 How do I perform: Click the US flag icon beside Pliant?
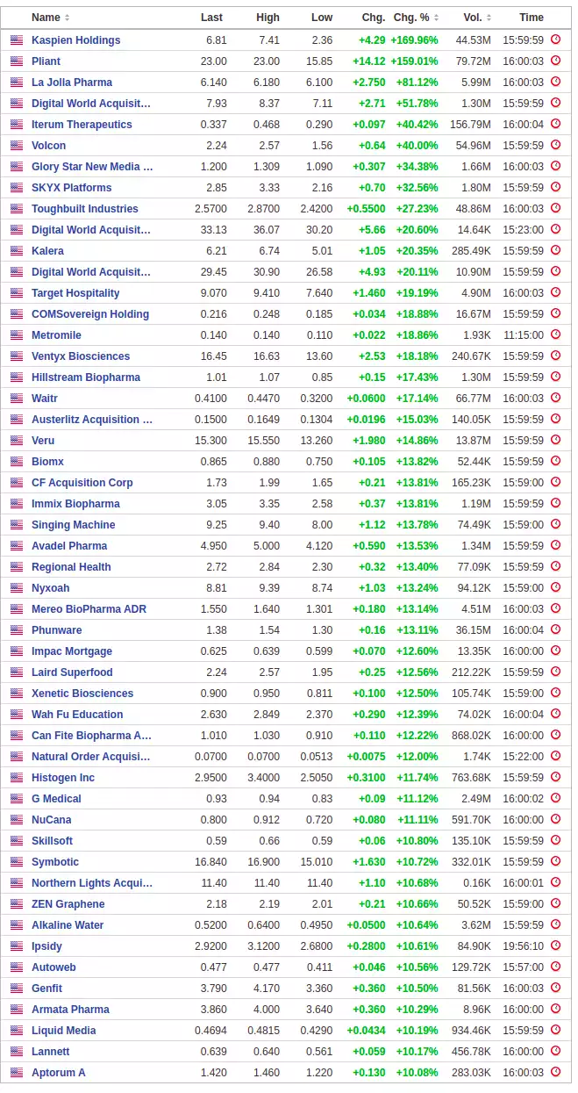tap(17, 61)
